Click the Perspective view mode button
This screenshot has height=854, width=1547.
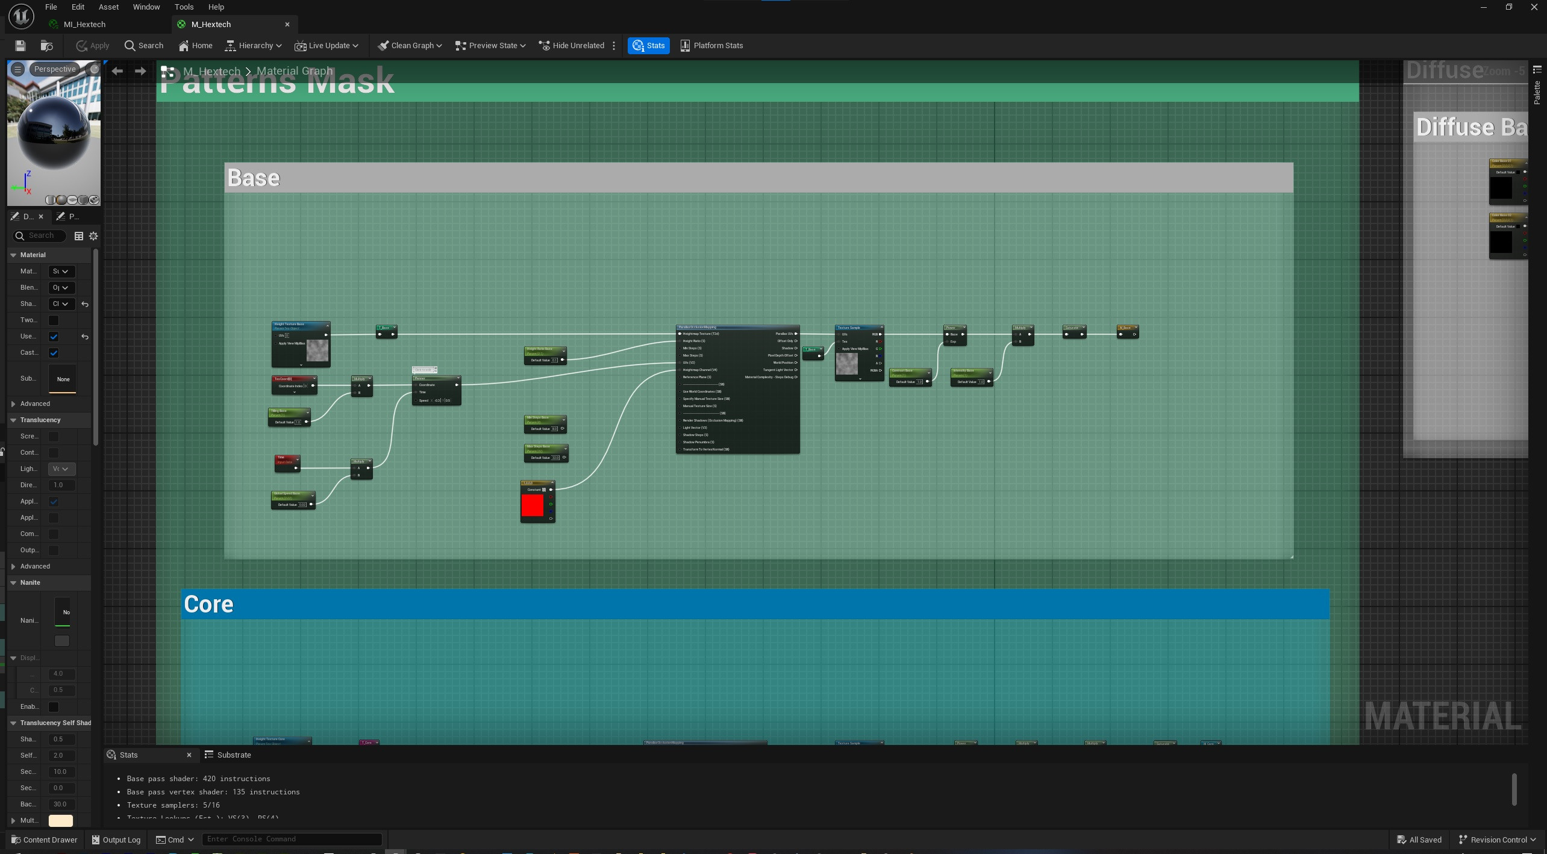[x=55, y=69]
